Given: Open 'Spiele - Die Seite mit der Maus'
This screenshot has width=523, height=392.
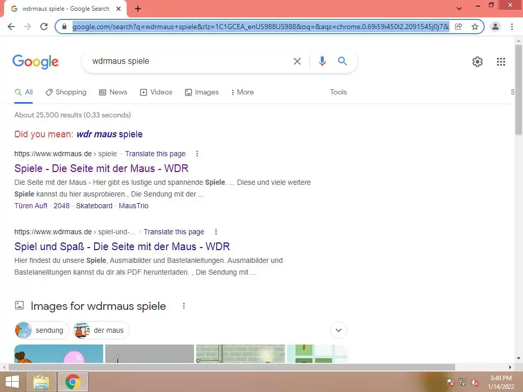Looking at the screenshot, I should [102, 168].
